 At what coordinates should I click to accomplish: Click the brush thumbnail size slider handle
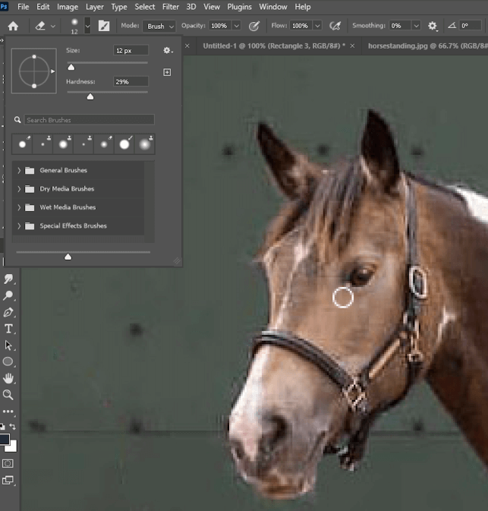coord(68,257)
